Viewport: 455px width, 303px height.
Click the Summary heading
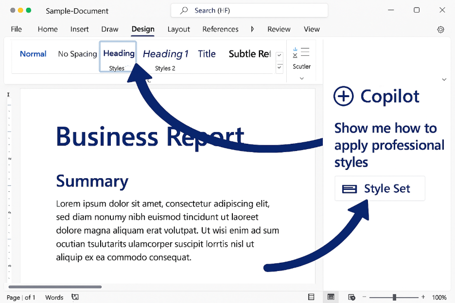pos(92,182)
